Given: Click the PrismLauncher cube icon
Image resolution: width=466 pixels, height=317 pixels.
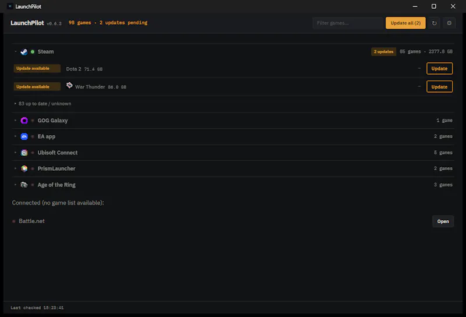Looking at the screenshot, I should (x=24, y=168).
